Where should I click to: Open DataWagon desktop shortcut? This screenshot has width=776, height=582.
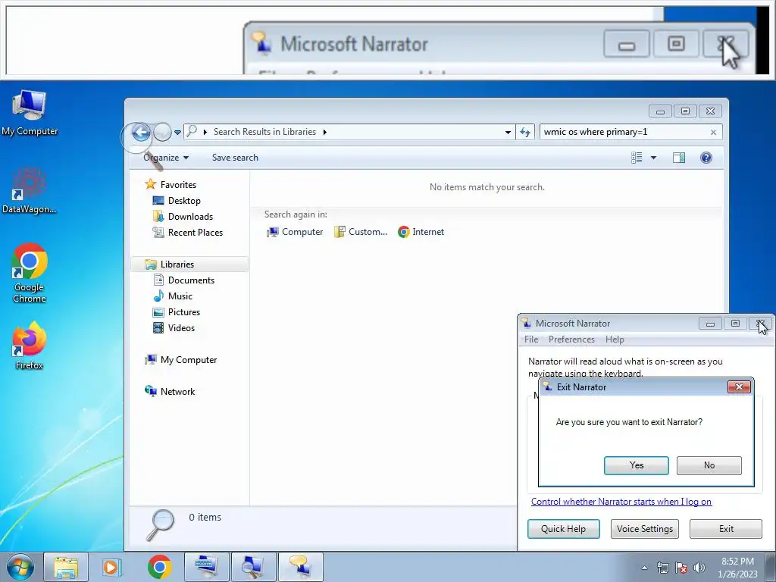[30, 190]
